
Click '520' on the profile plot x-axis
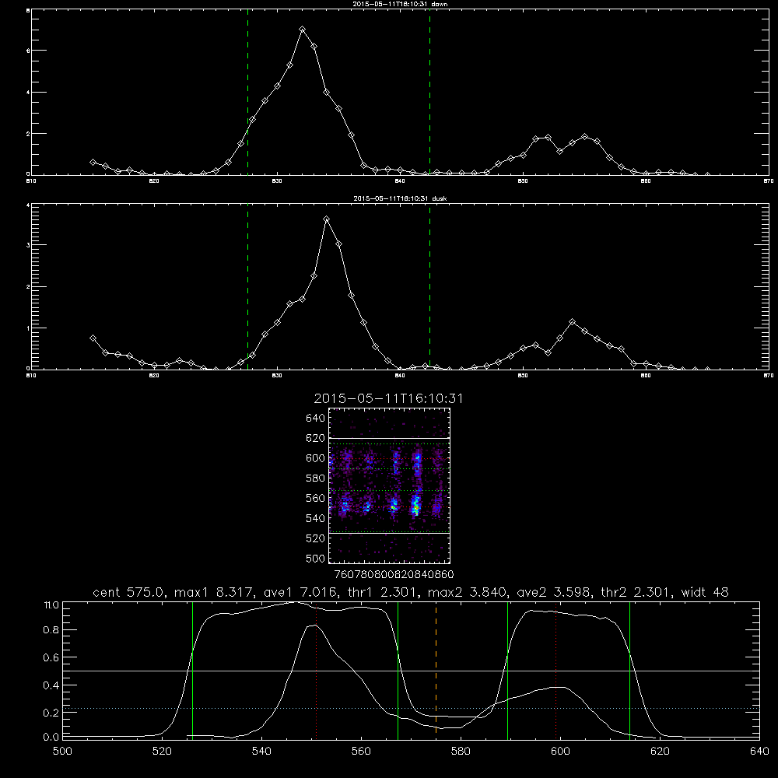[162, 752]
